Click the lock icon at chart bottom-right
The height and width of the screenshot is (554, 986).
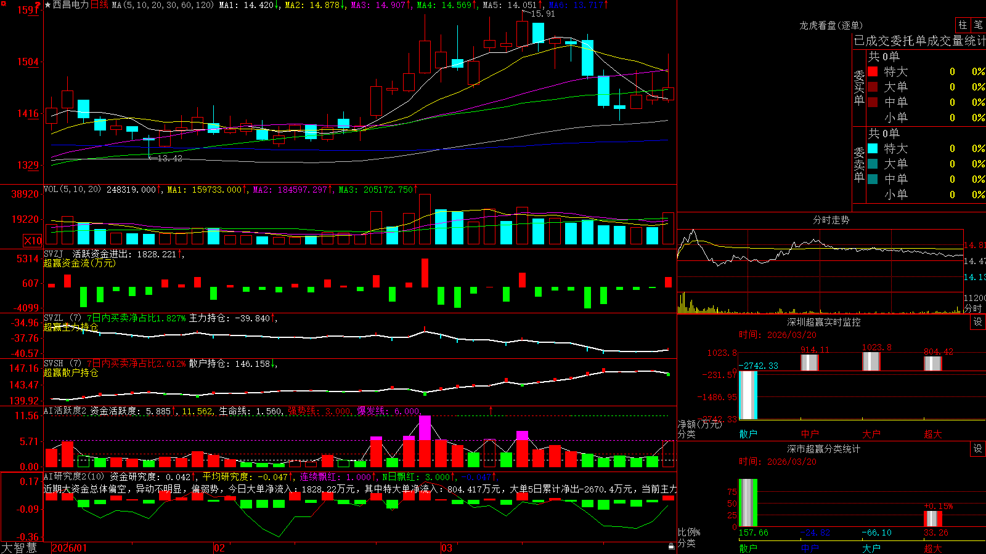pyautogui.click(x=672, y=546)
